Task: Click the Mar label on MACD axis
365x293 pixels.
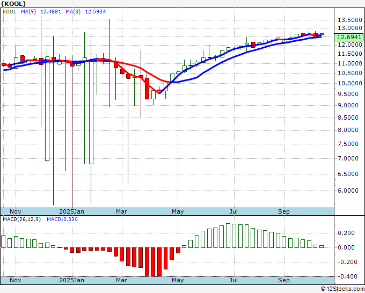Action: [122, 280]
